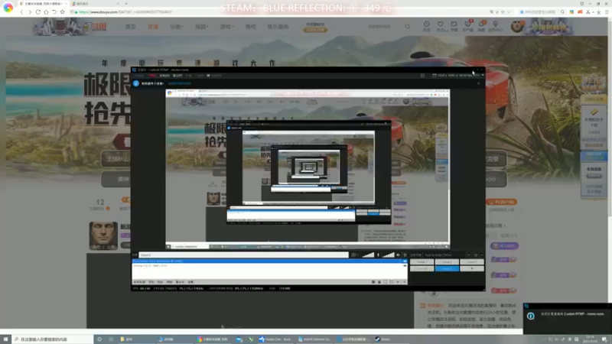This screenshot has width=612, height=344.
Task: Expand the Douyu 分类 menu
Action: pos(176,27)
